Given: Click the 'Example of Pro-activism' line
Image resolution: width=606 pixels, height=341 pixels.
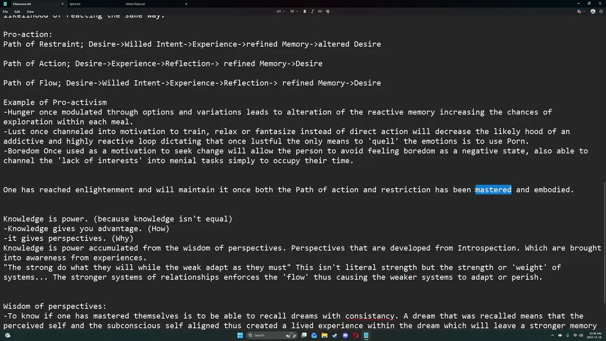Looking at the screenshot, I should [x=55, y=102].
